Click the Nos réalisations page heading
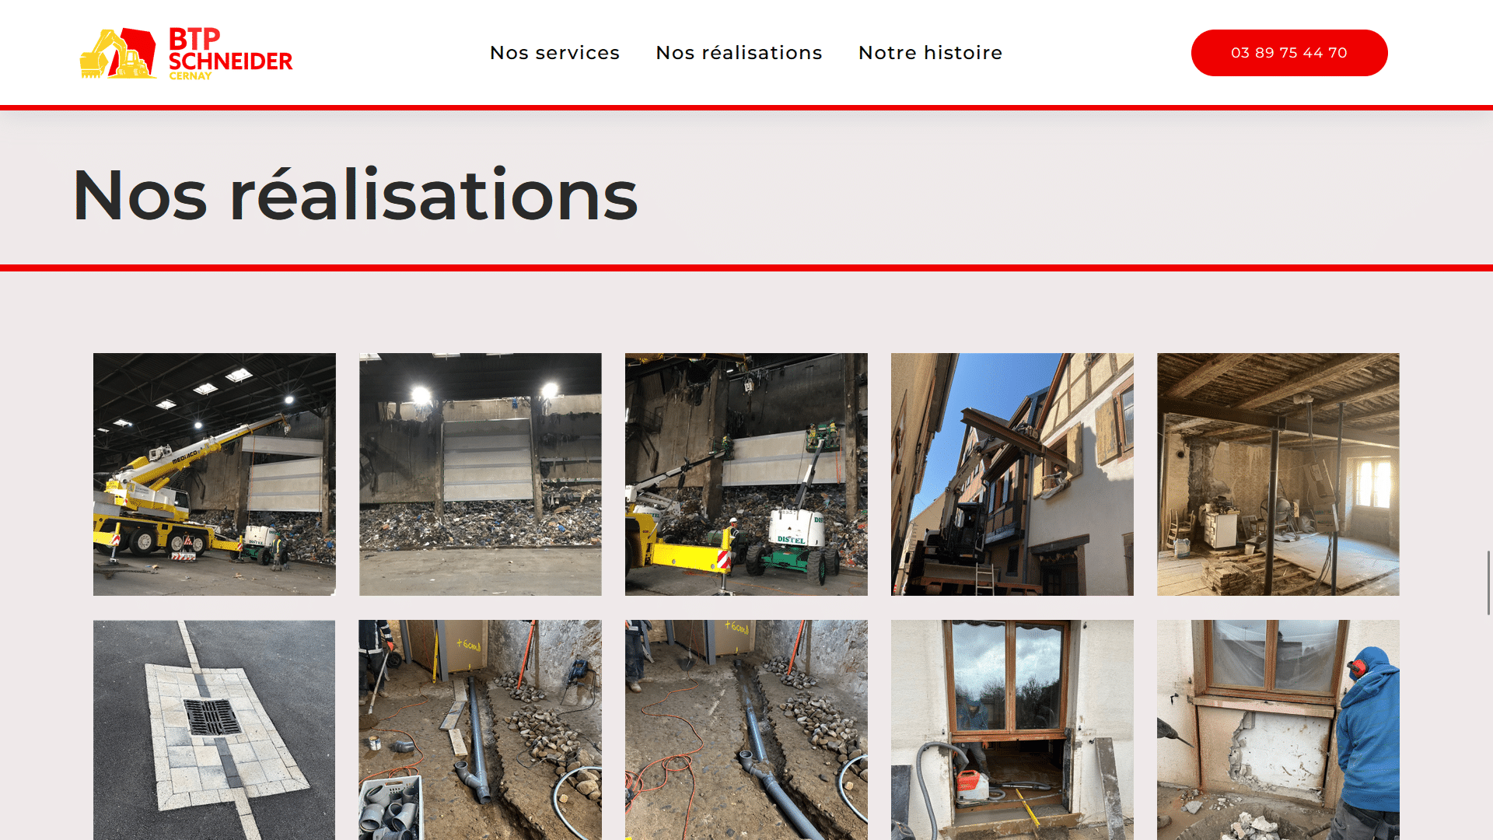The height and width of the screenshot is (840, 1493). click(x=355, y=195)
